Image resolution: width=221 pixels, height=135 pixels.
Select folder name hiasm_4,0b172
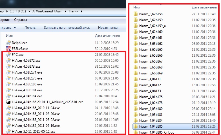150,85
